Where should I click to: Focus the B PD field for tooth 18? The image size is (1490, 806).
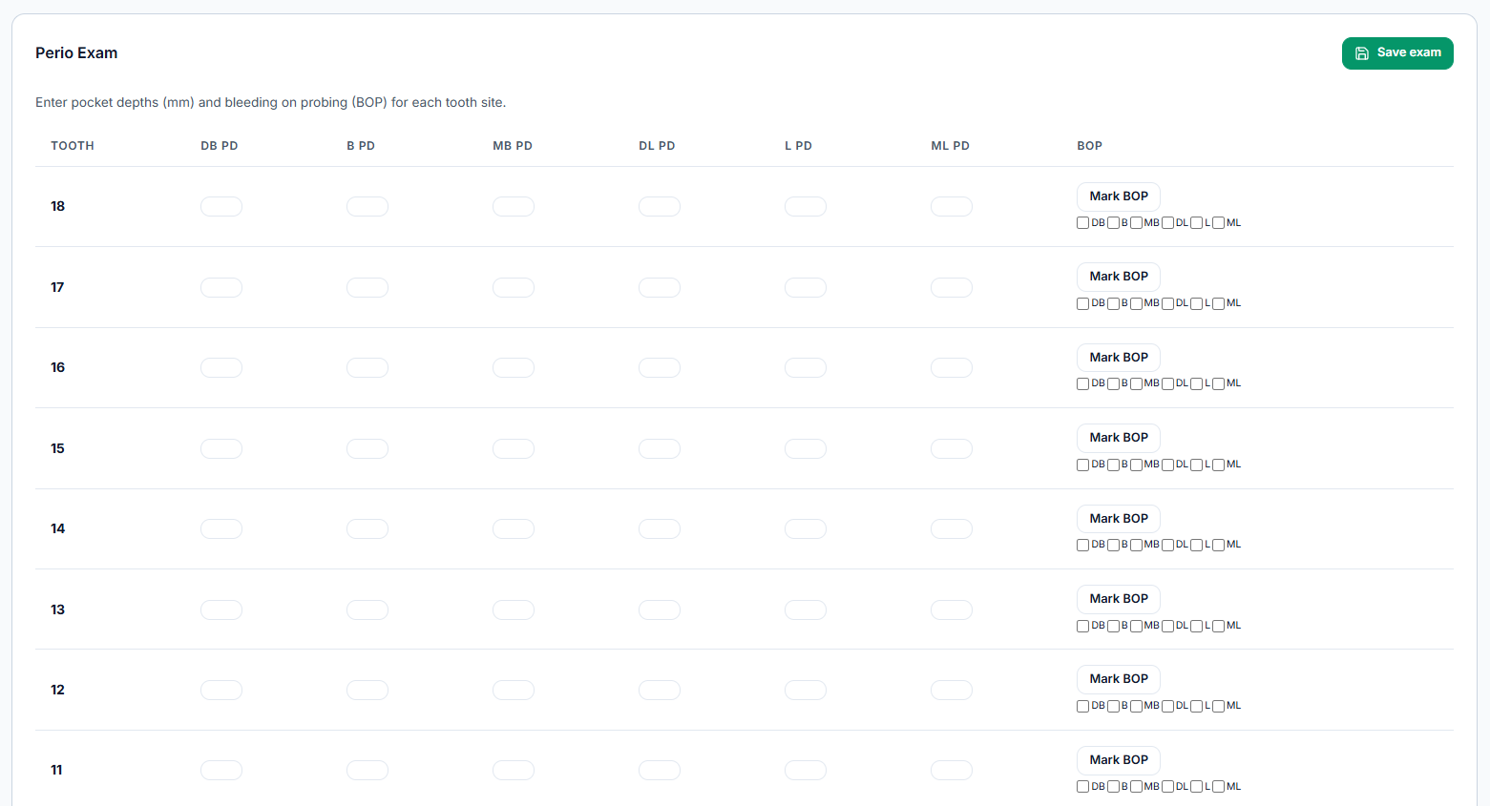(x=367, y=207)
